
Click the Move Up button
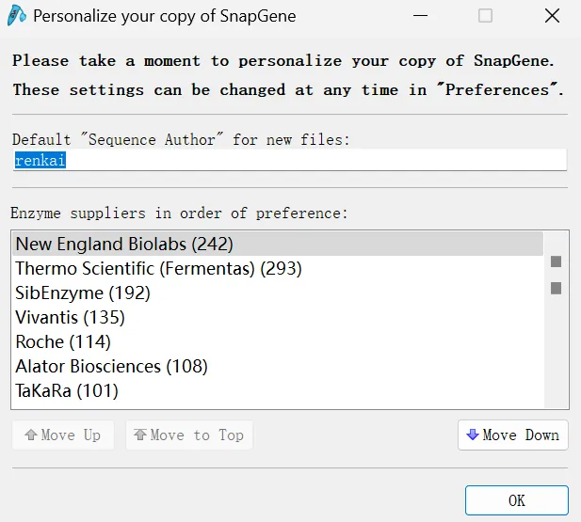pos(63,435)
